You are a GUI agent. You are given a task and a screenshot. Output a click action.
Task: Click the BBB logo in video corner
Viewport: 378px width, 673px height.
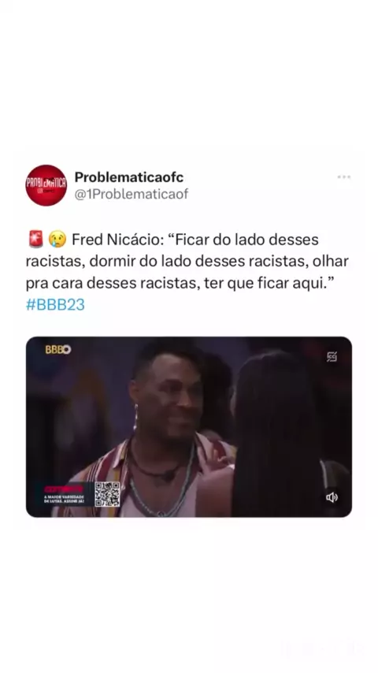58,349
